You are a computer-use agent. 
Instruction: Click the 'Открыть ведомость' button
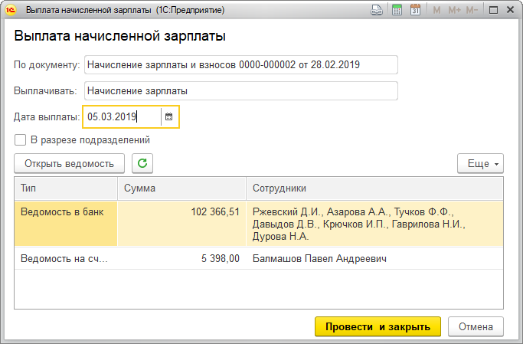click(69, 163)
